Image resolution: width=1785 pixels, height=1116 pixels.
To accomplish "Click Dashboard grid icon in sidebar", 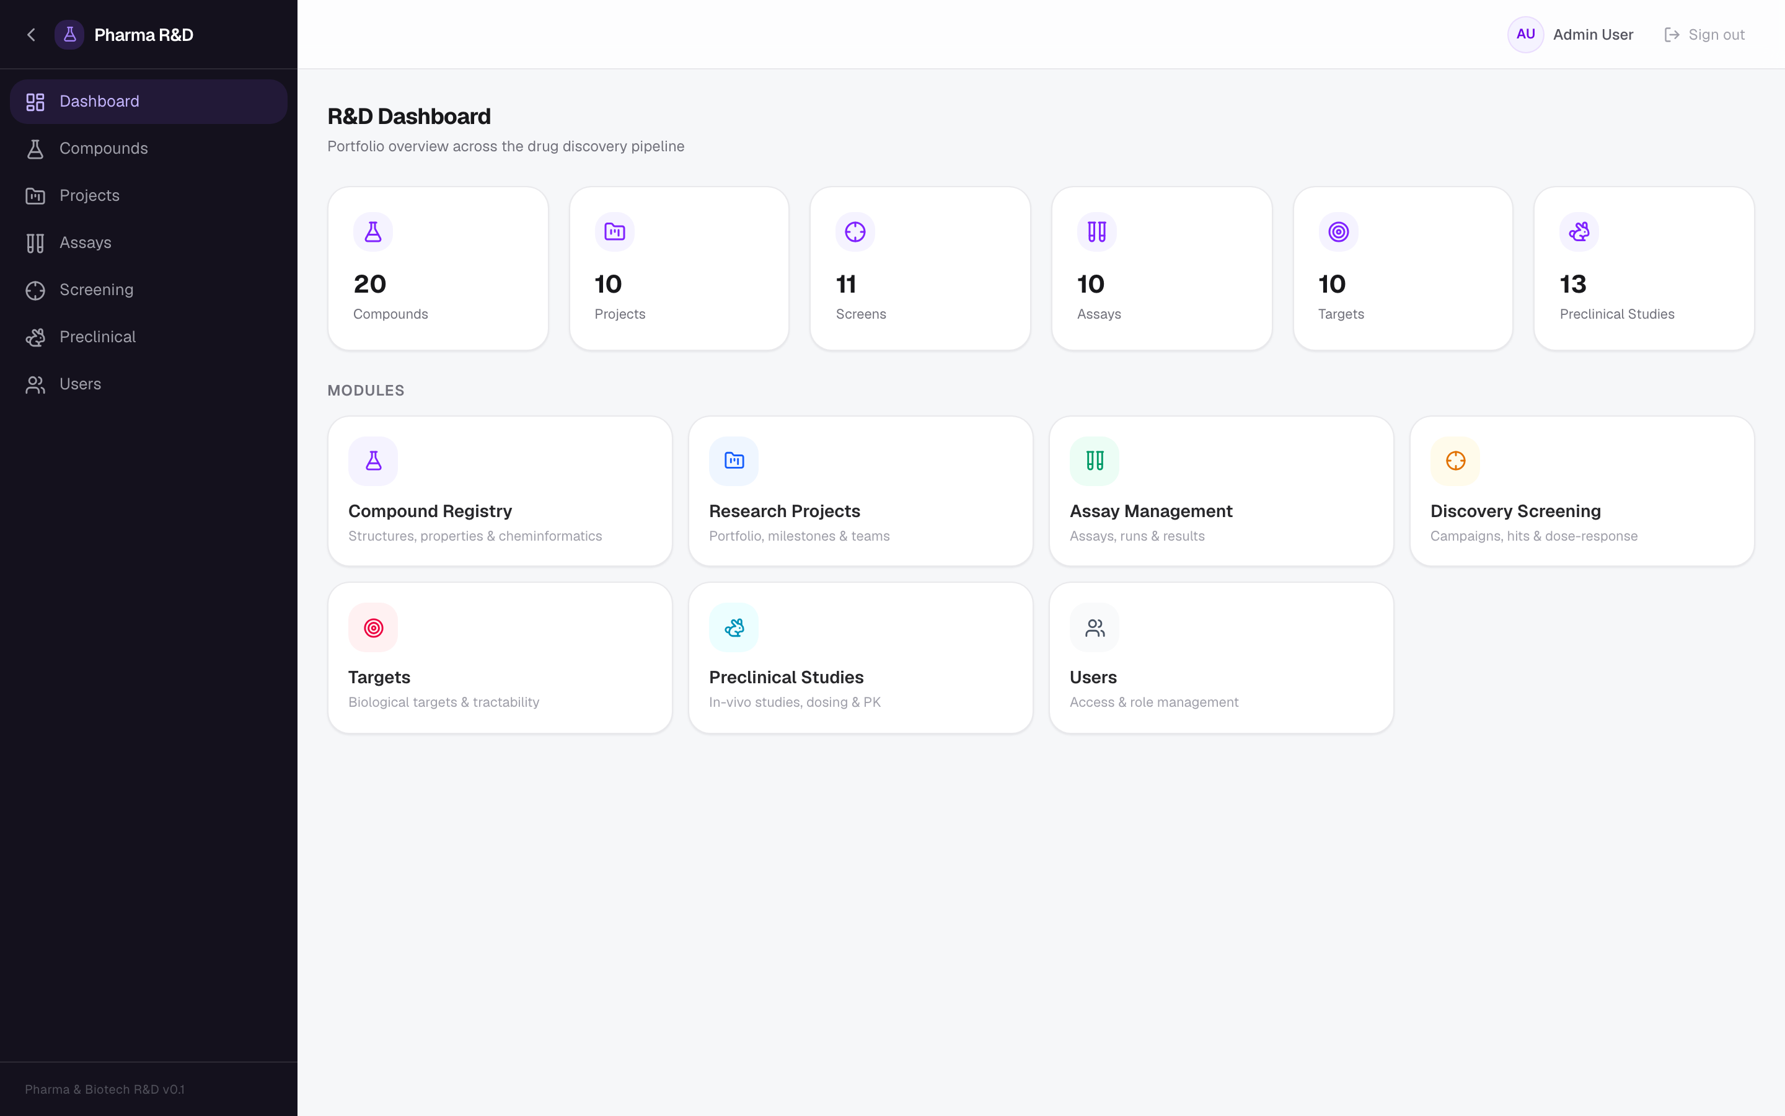I will (35, 102).
